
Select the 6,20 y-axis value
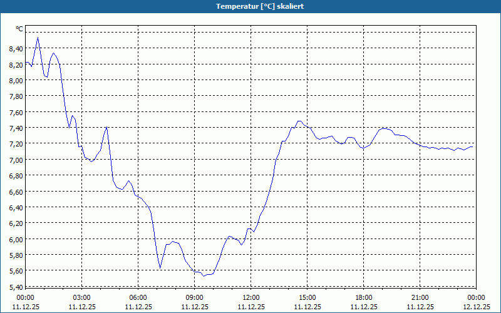(x=16, y=223)
